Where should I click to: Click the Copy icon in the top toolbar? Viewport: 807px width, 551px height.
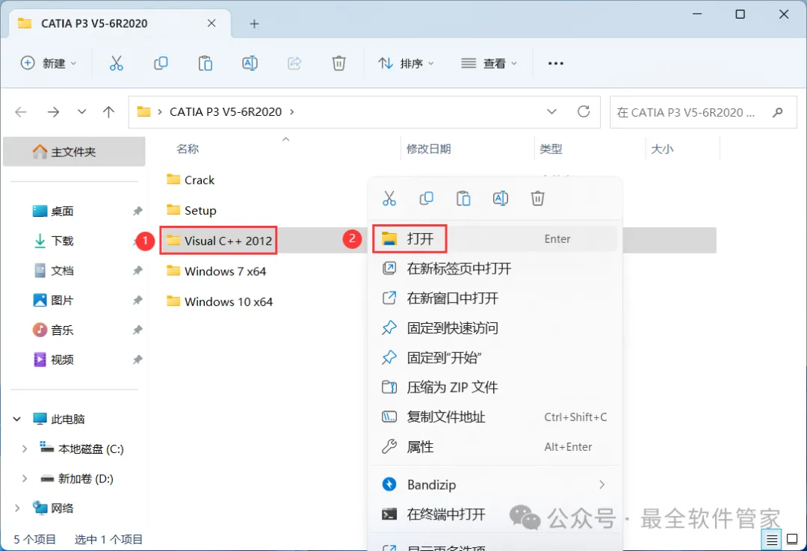[x=161, y=64]
